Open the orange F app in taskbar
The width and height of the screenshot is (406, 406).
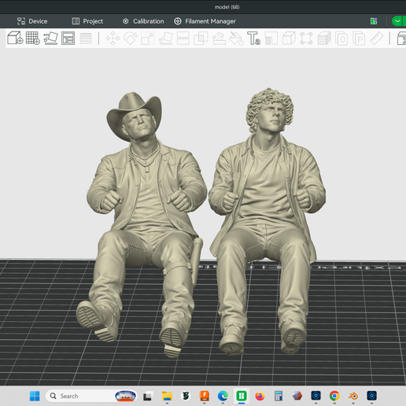[205, 396]
